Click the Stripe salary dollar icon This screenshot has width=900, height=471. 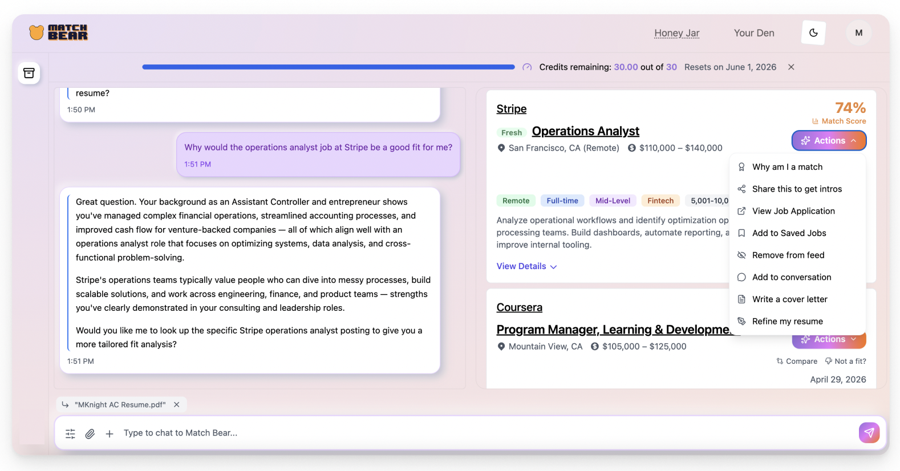(x=632, y=148)
